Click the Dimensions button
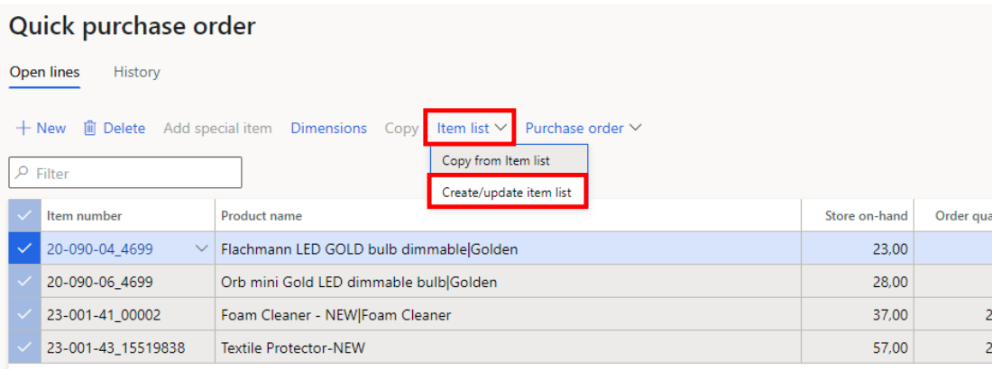 point(328,129)
